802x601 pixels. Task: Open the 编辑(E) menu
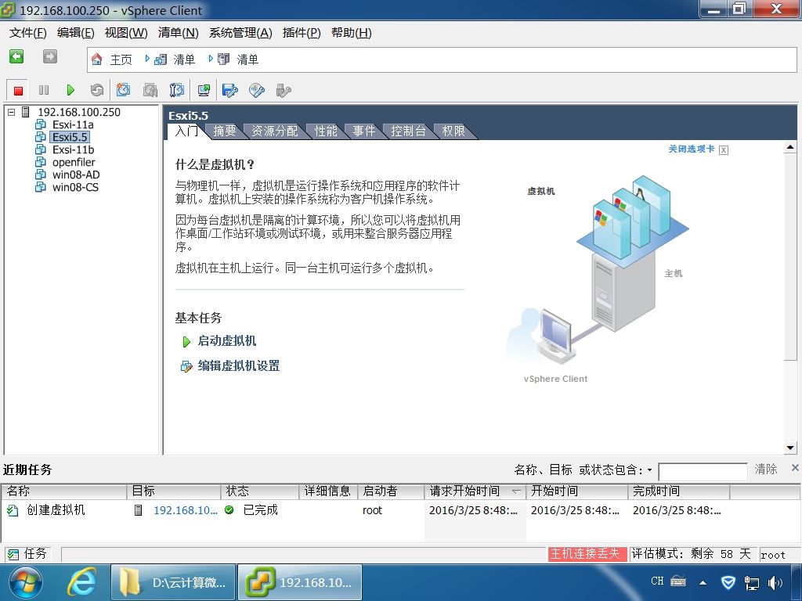[76, 33]
